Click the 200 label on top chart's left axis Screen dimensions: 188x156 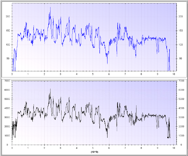point(8,17)
